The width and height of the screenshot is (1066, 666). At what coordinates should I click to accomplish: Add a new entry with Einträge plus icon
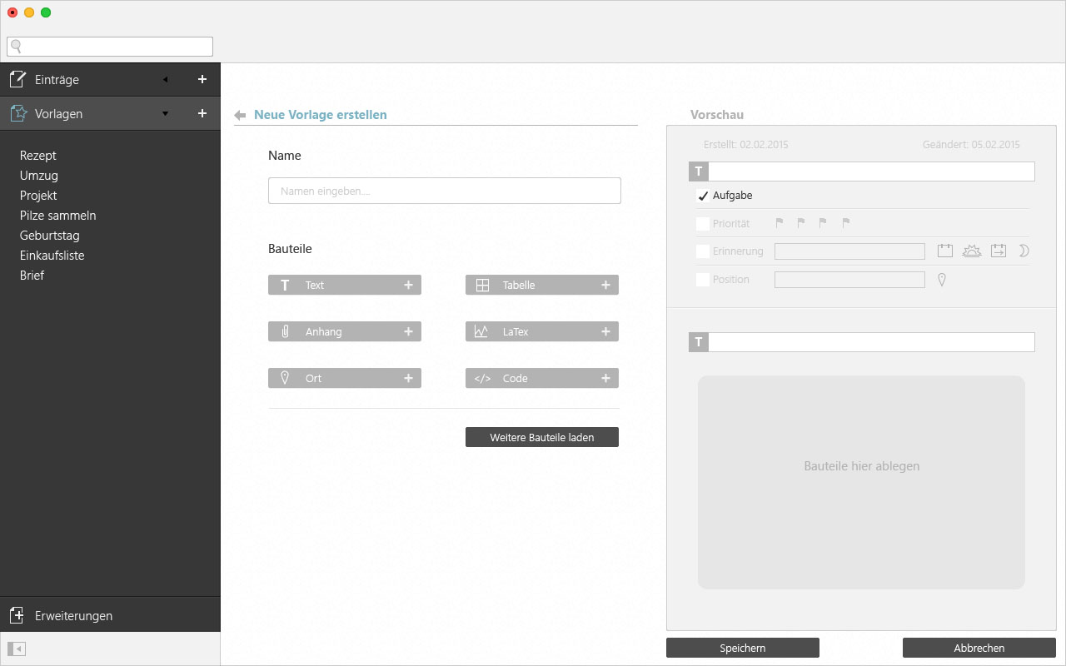coord(202,80)
